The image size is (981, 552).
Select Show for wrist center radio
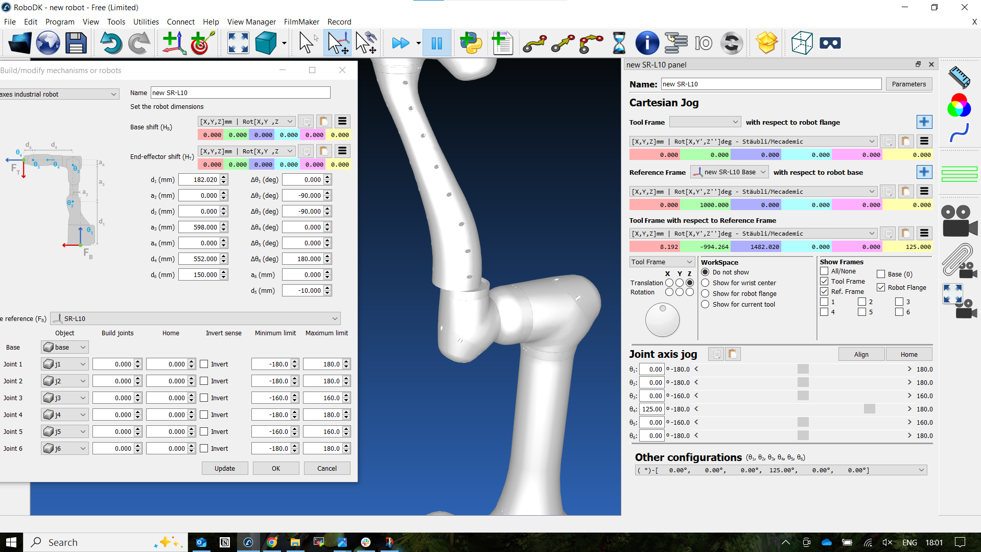(x=705, y=283)
